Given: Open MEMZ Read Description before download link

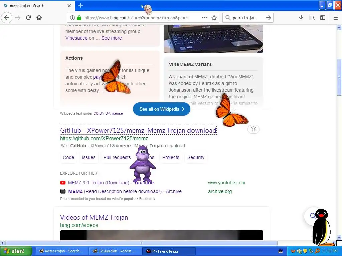Looking at the screenshot, I should click(x=125, y=191).
